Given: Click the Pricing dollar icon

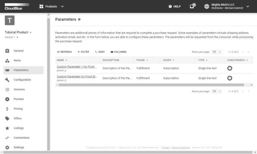Looking at the screenshot, I should pos(7,109).
